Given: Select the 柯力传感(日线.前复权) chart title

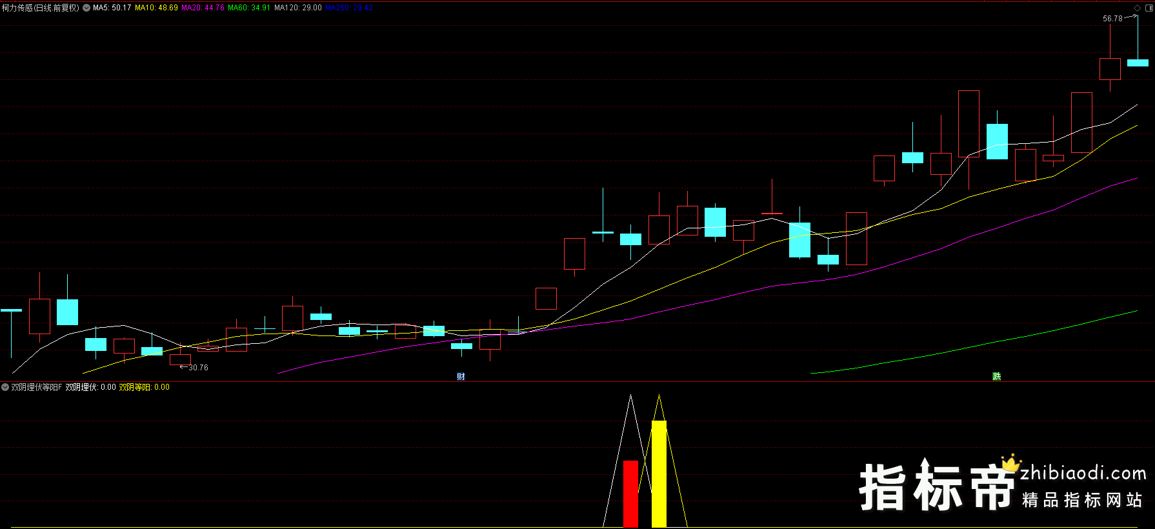Looking at the screenshot, I should tap(41, 8).
